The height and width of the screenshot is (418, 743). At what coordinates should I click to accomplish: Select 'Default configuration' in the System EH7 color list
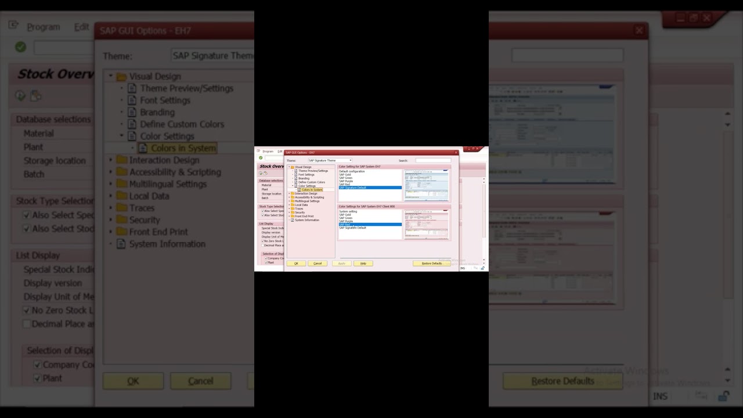point(370,171)
